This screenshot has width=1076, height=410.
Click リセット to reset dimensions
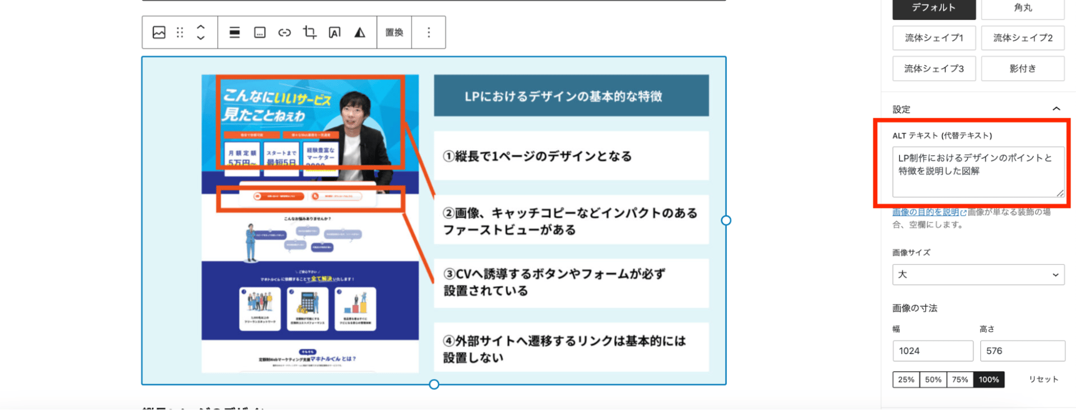pos(1043,379)
